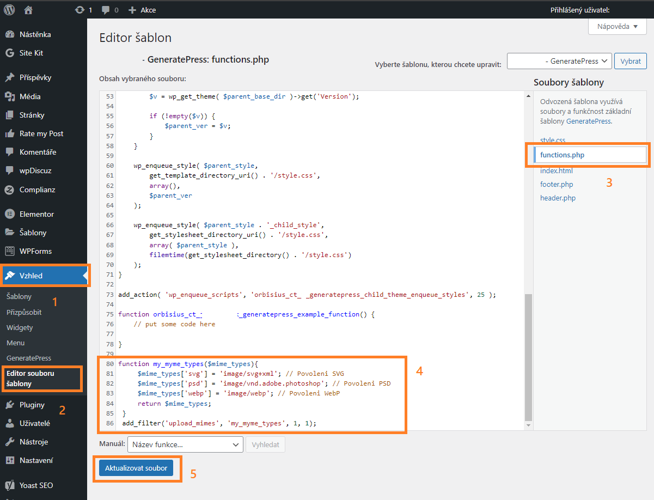Open Přizpůsobit in the Vzhled submenu
This screenshot has width=654, height=500.
point(24,312)
